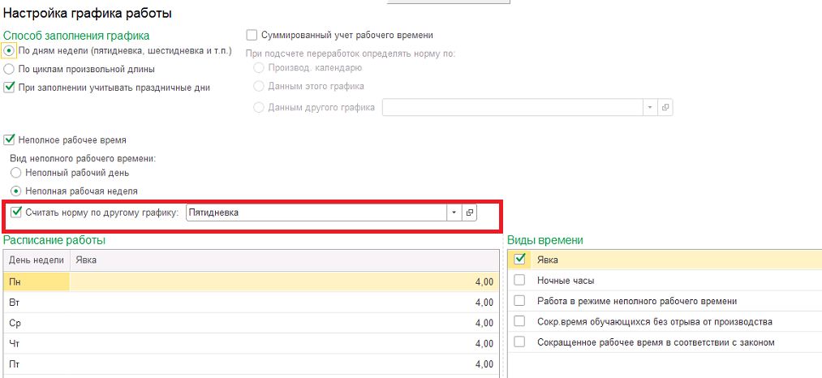Image resolution: width=822 pixels, height=378 pixels.
Task: Open the Пятидневка schedule reference form icon
Action: (x=470, y=213)
